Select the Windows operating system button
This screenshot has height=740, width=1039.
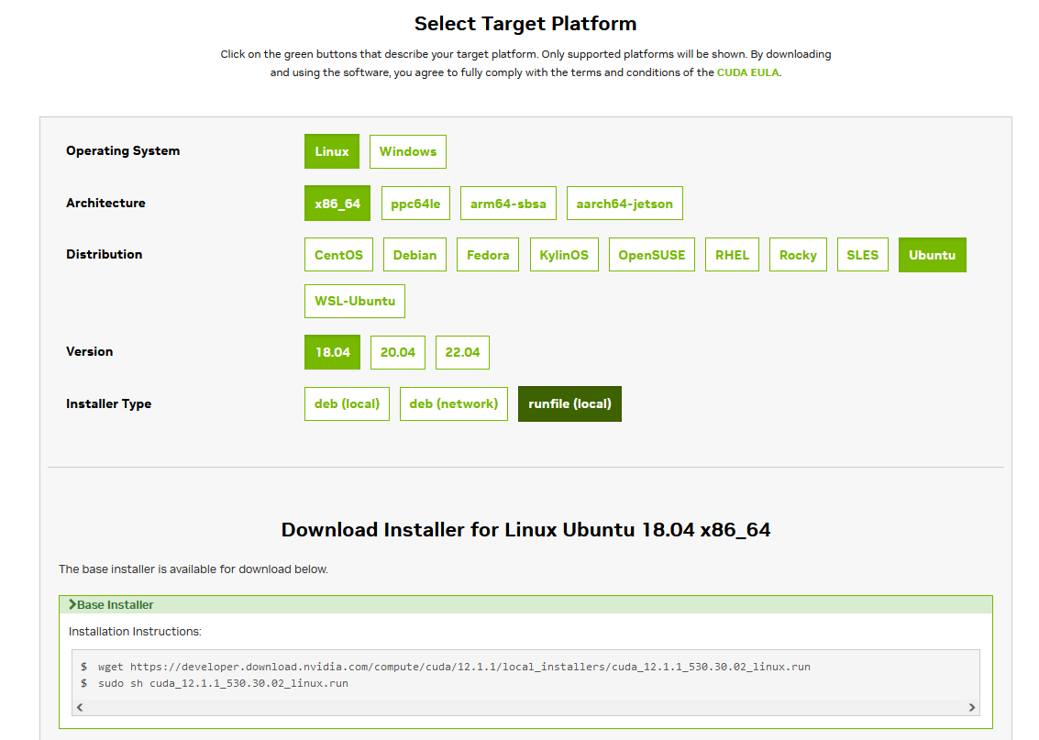click(407, 152)
